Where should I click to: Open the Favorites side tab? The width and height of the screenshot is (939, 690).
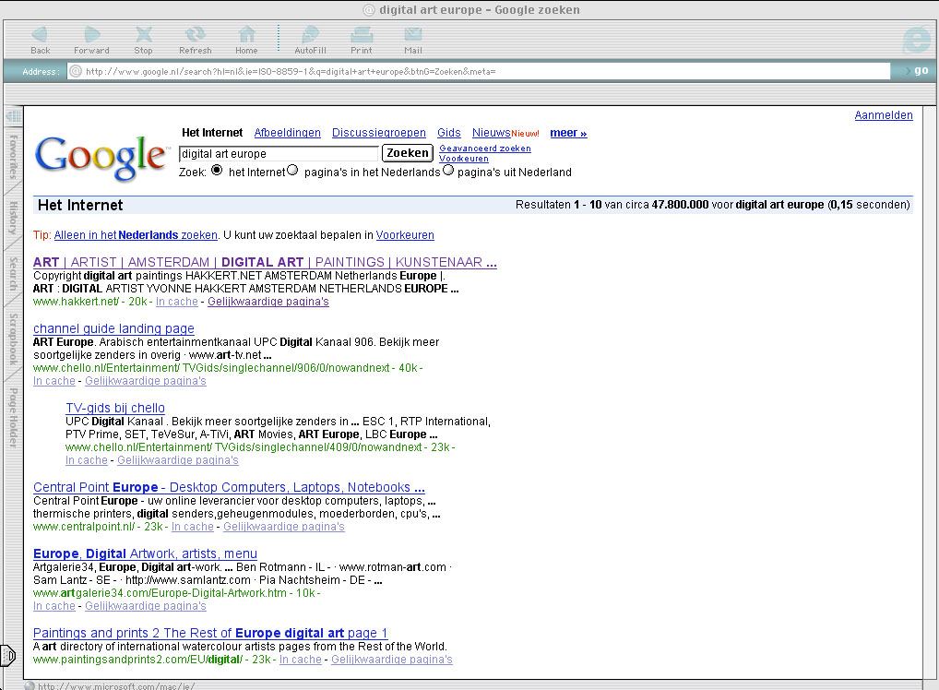pos(13,156)
